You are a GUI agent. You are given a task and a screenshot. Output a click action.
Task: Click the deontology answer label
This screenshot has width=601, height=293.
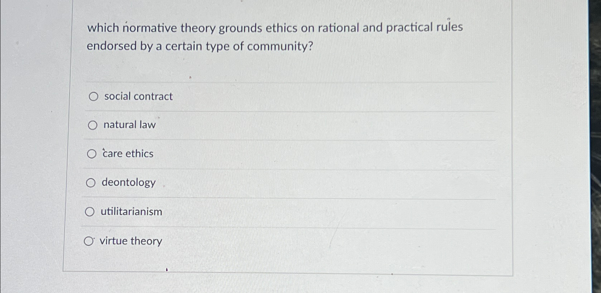127,183
